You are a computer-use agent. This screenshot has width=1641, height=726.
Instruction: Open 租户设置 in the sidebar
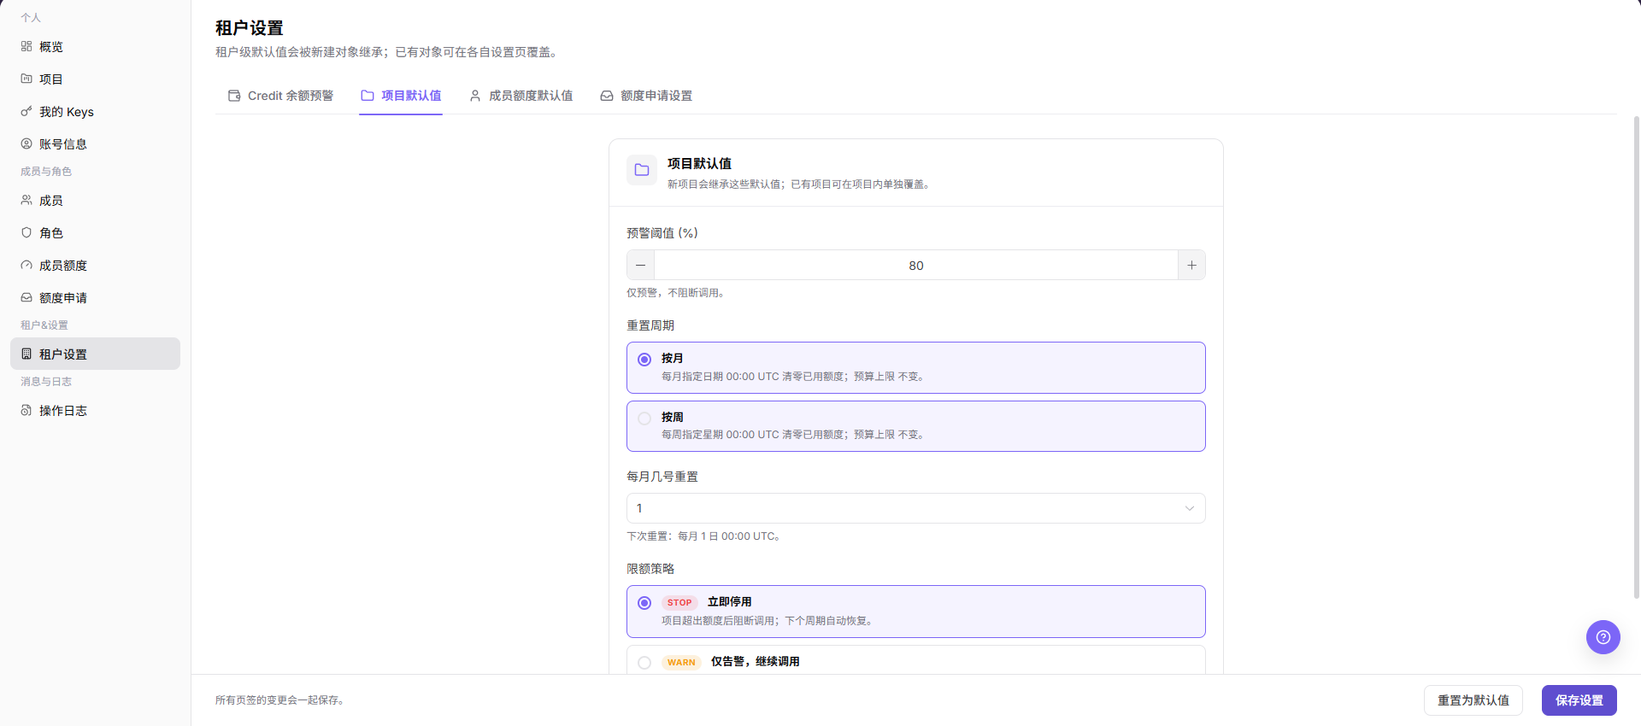(x=95, y=354)
